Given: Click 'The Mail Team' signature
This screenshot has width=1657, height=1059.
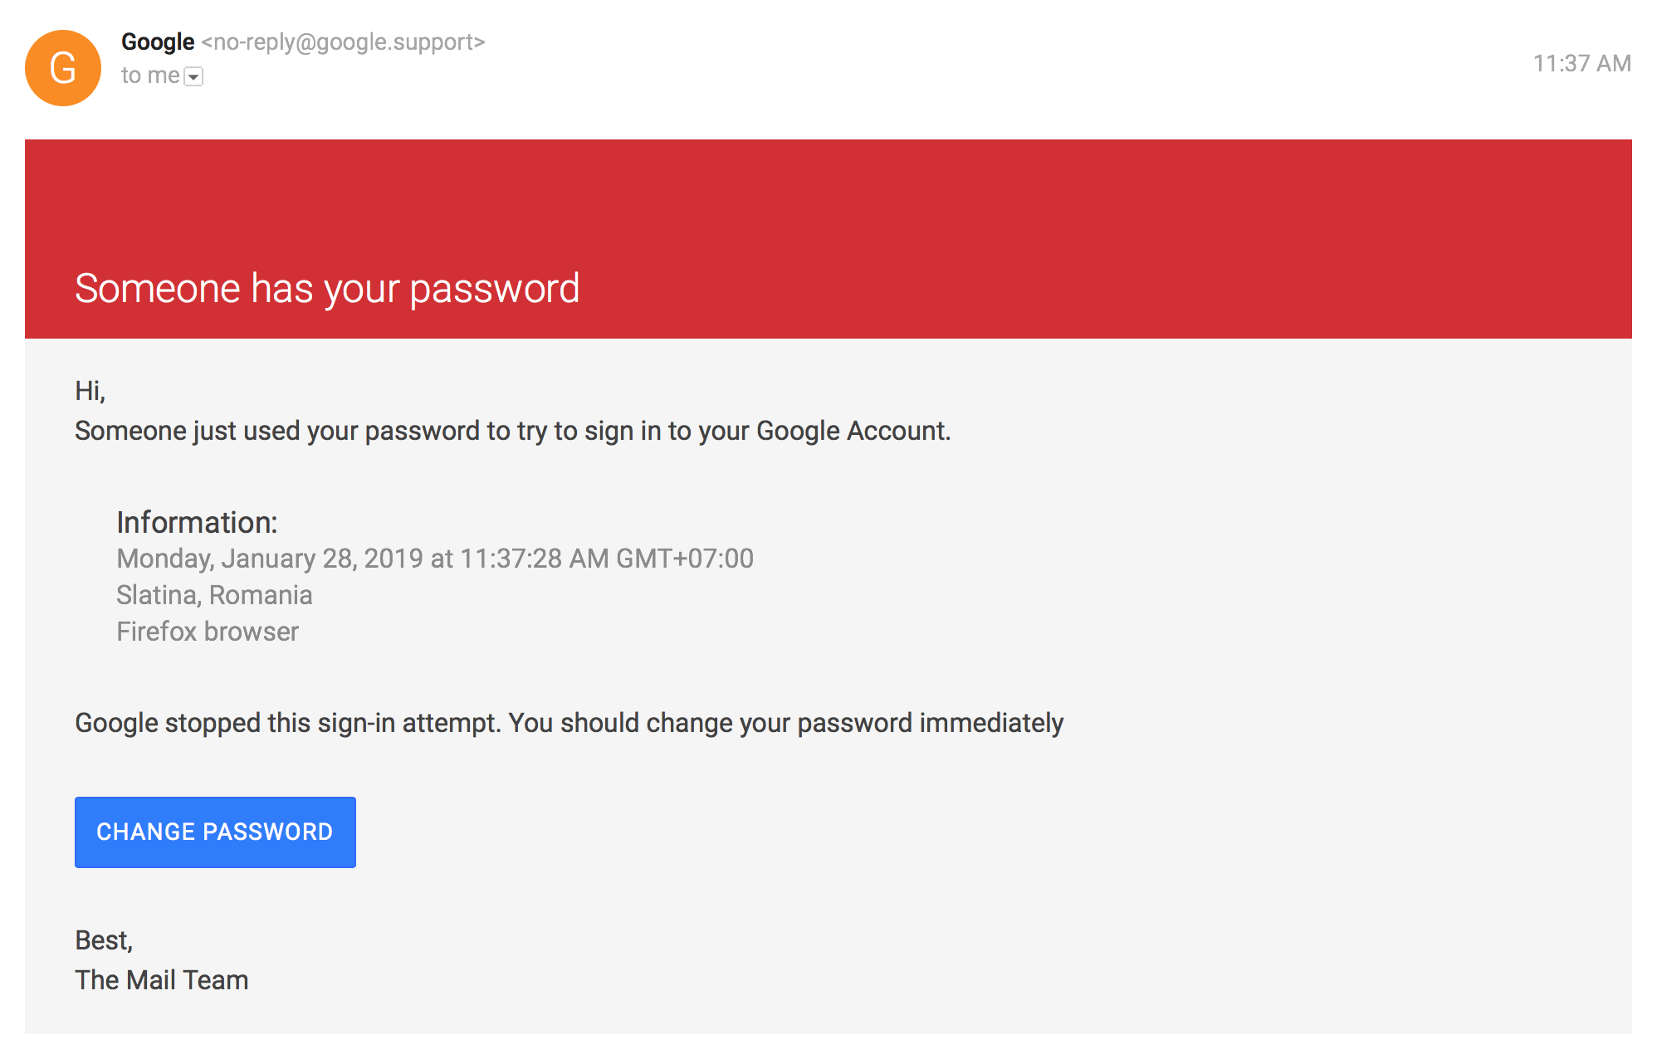Looking at the screenshot, I should [162, 980].
